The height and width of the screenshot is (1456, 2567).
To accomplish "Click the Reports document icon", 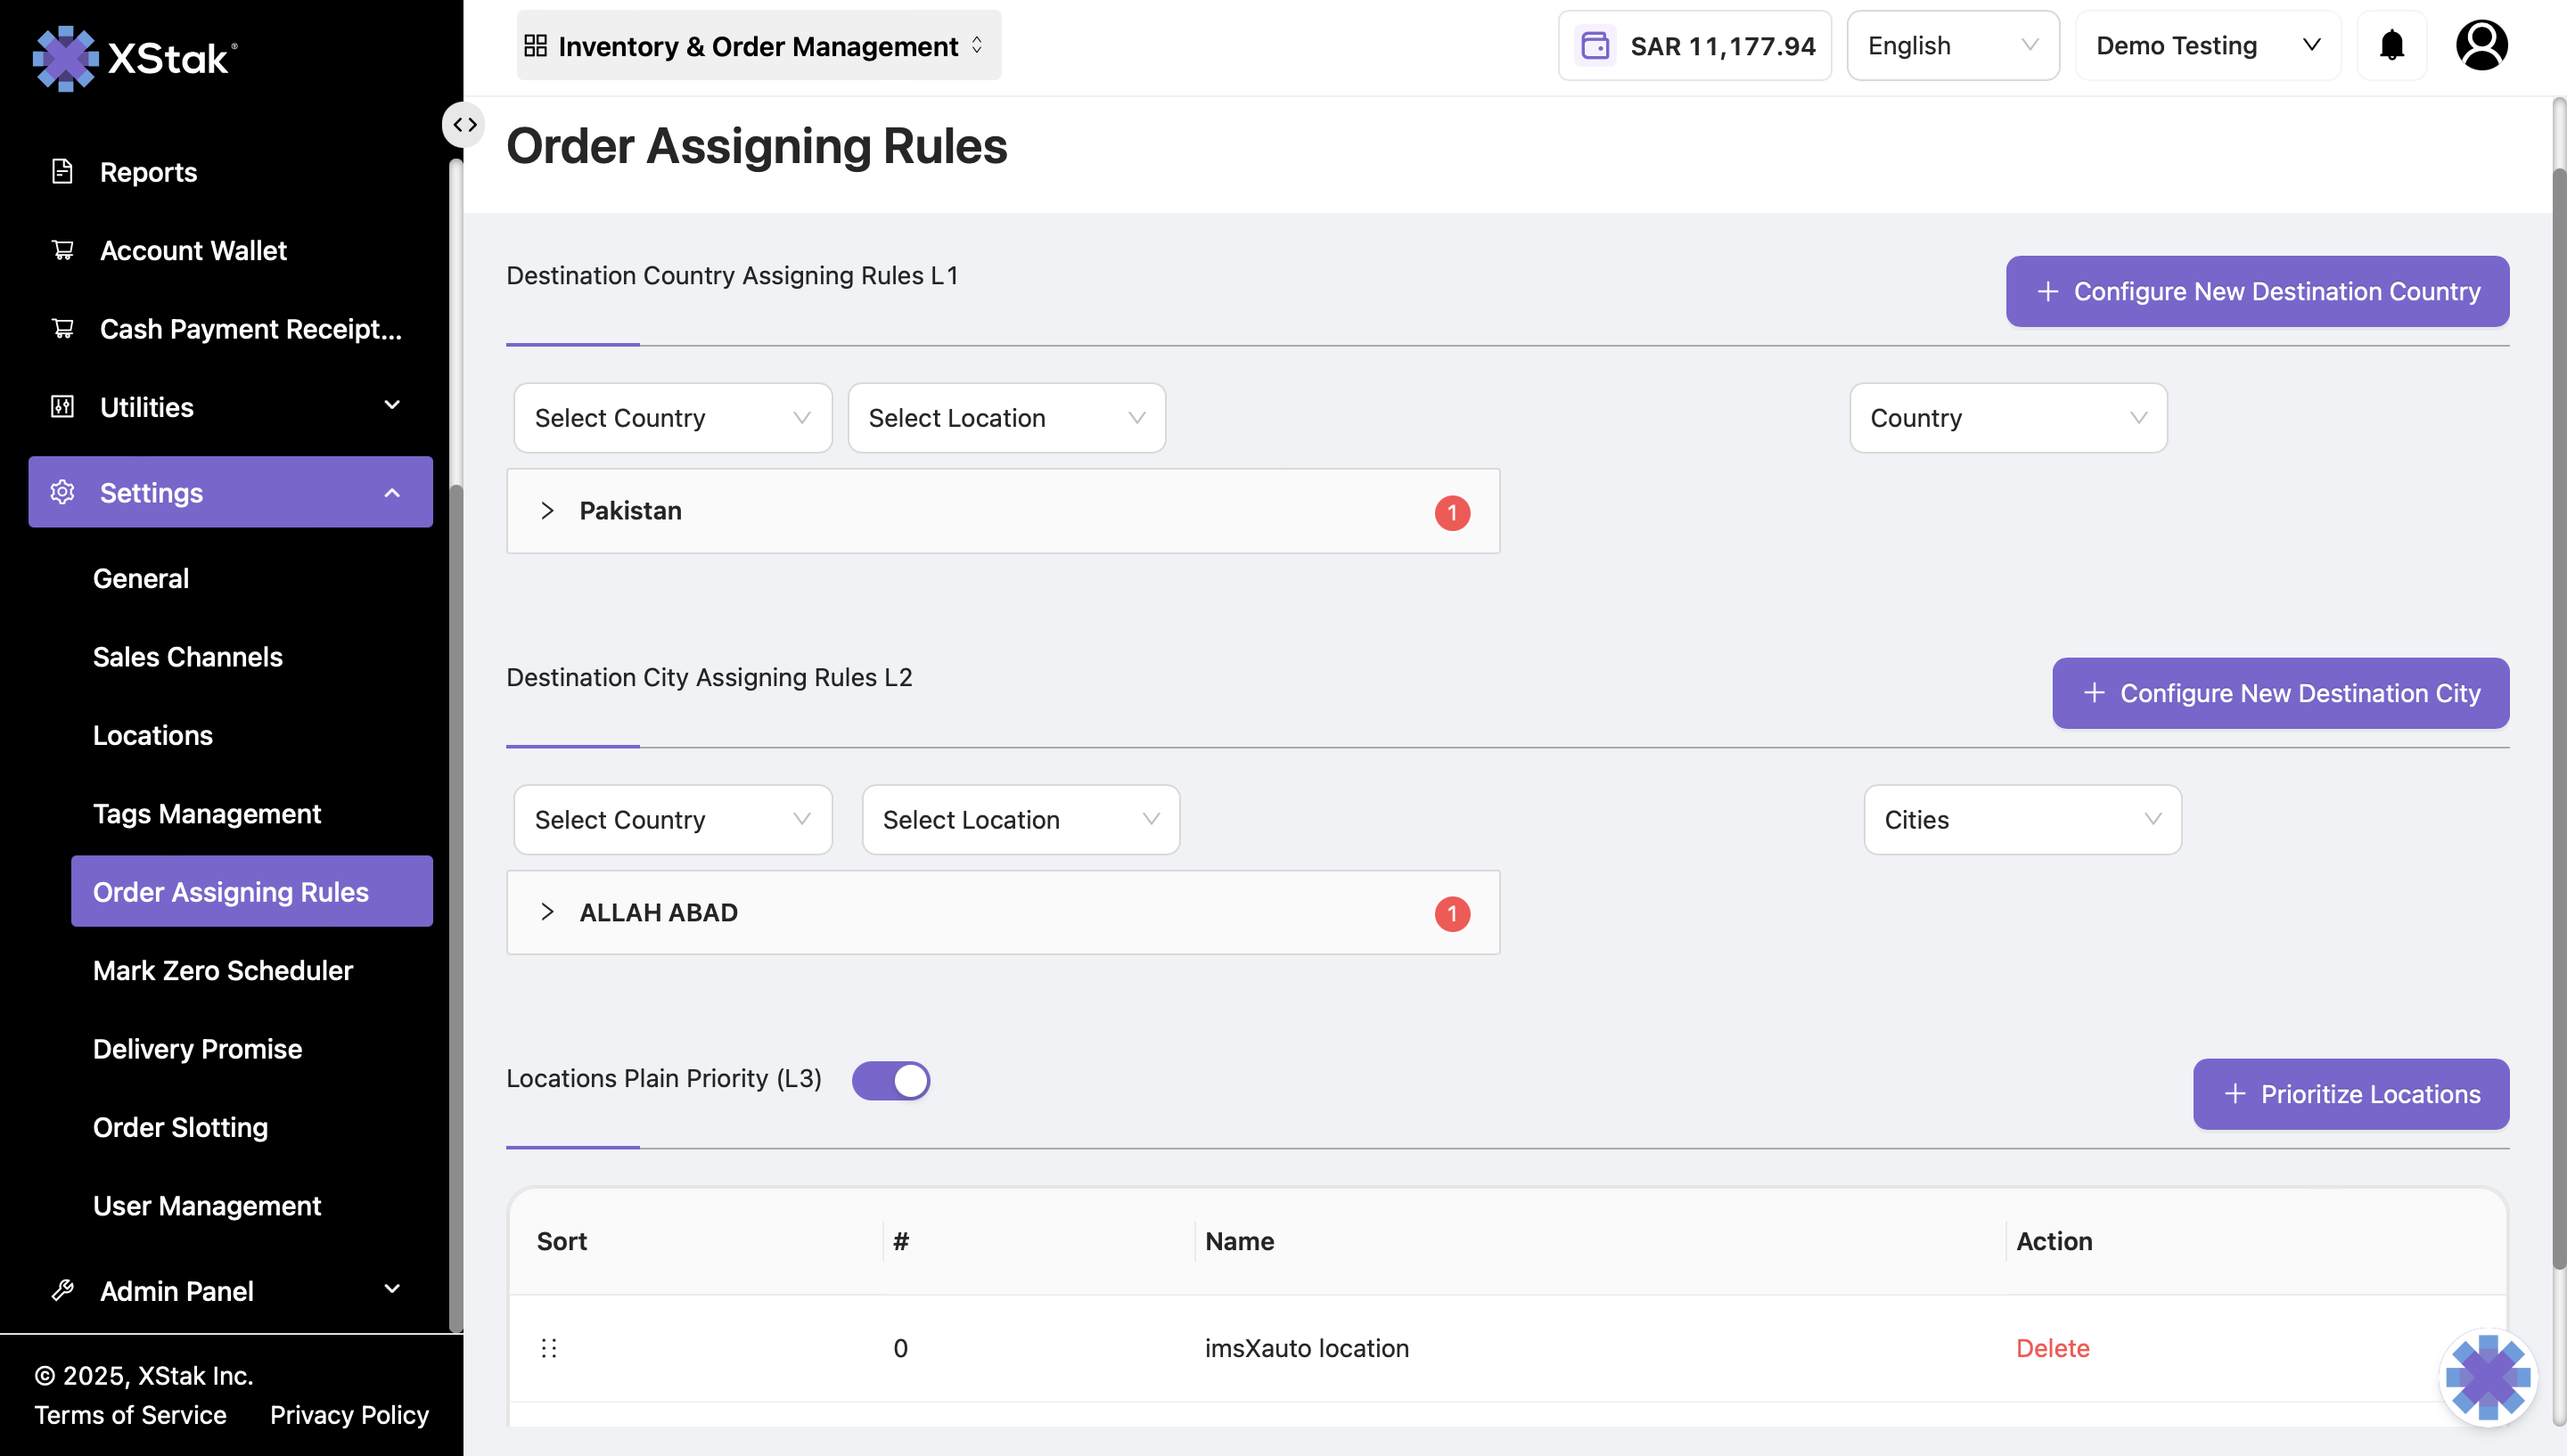I will click(62, 172).
